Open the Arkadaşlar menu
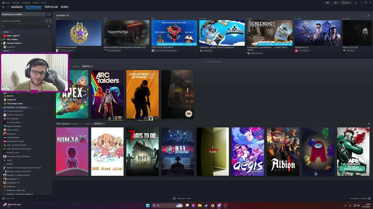Viewport: 373px width, 209px height. [x=26, y=3]
